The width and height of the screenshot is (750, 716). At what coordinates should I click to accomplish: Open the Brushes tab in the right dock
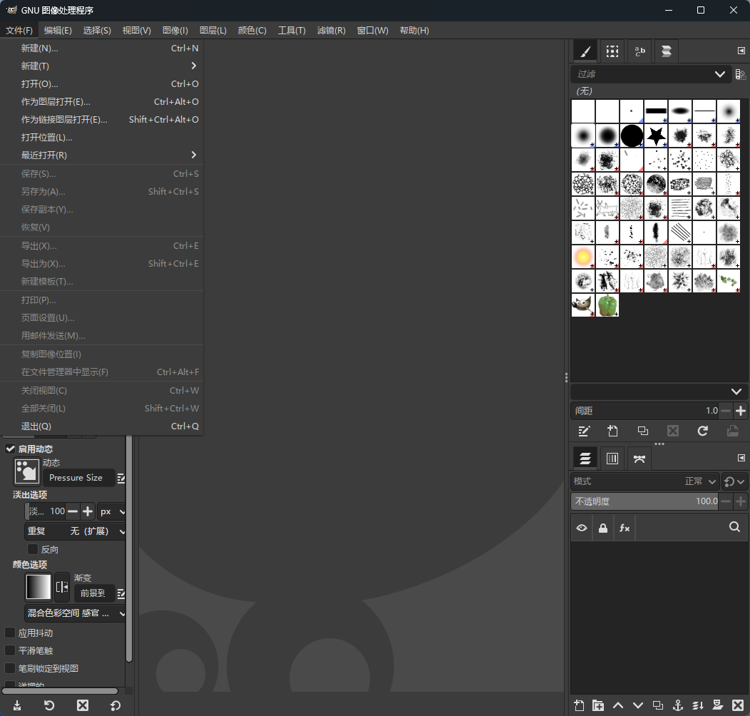tap(585, 51)
